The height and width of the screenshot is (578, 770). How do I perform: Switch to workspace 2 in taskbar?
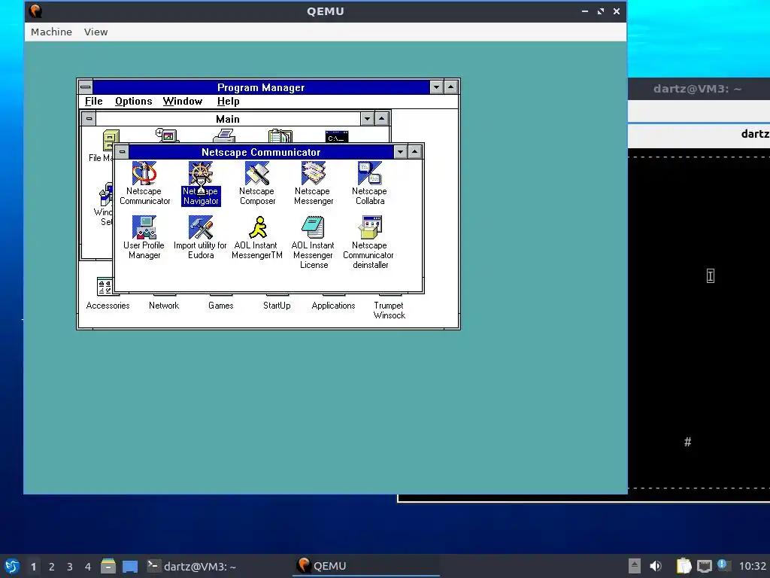coord(52,567)
